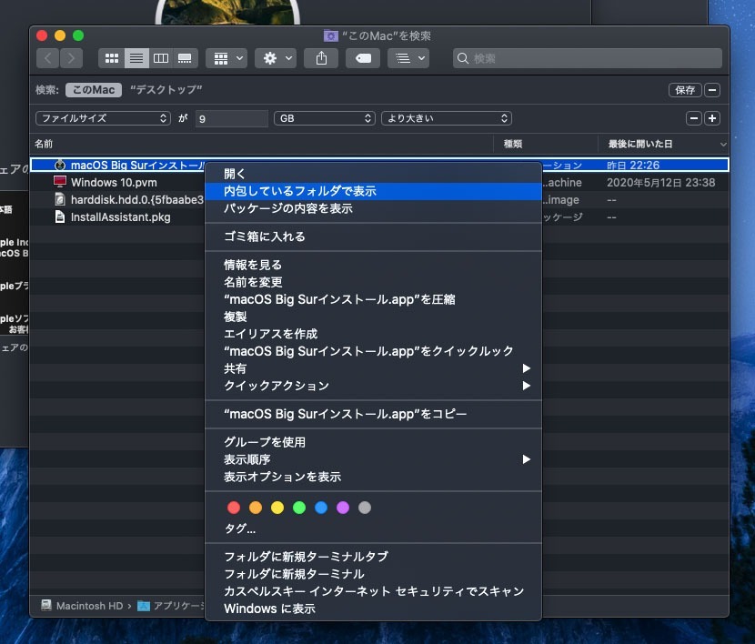Screen dimensions: 755x644
Task: Apply the gray tag color
Action: (x=365, y=508)
